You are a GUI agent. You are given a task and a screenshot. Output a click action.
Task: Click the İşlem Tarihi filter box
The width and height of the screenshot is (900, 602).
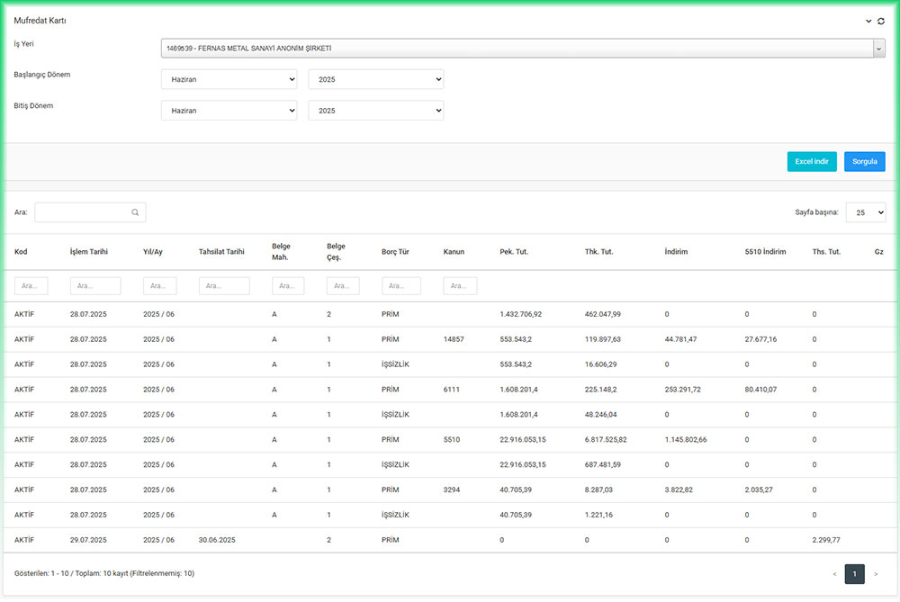click(94, 285)
